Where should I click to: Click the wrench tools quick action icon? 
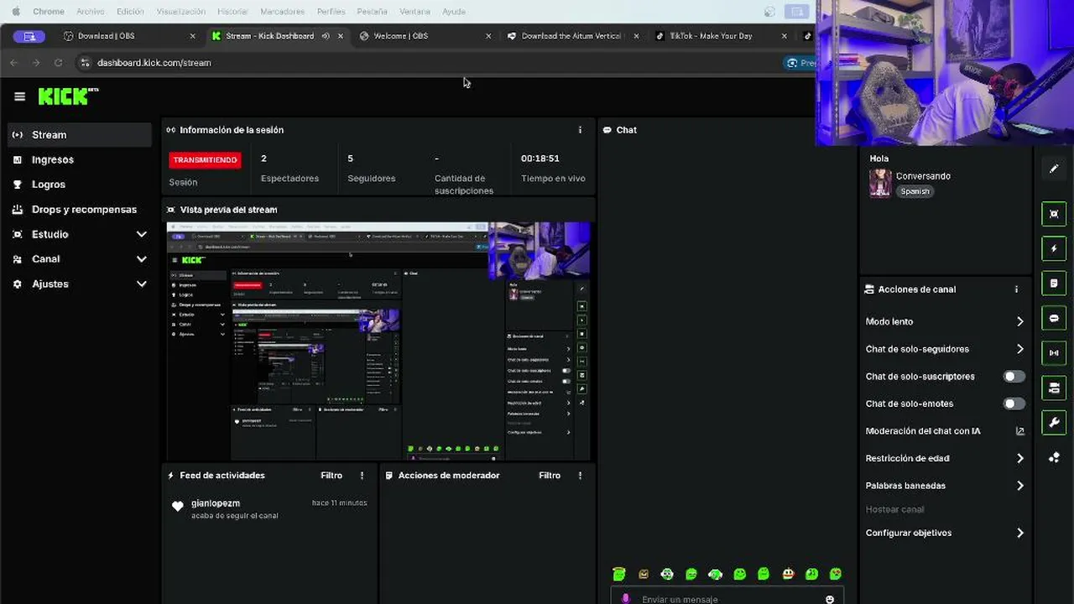[1054, 423]
